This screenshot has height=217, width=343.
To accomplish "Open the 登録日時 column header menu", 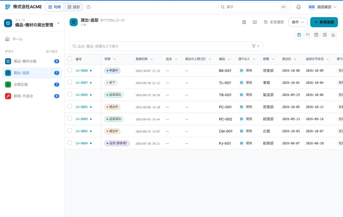I will coord(151,59).
